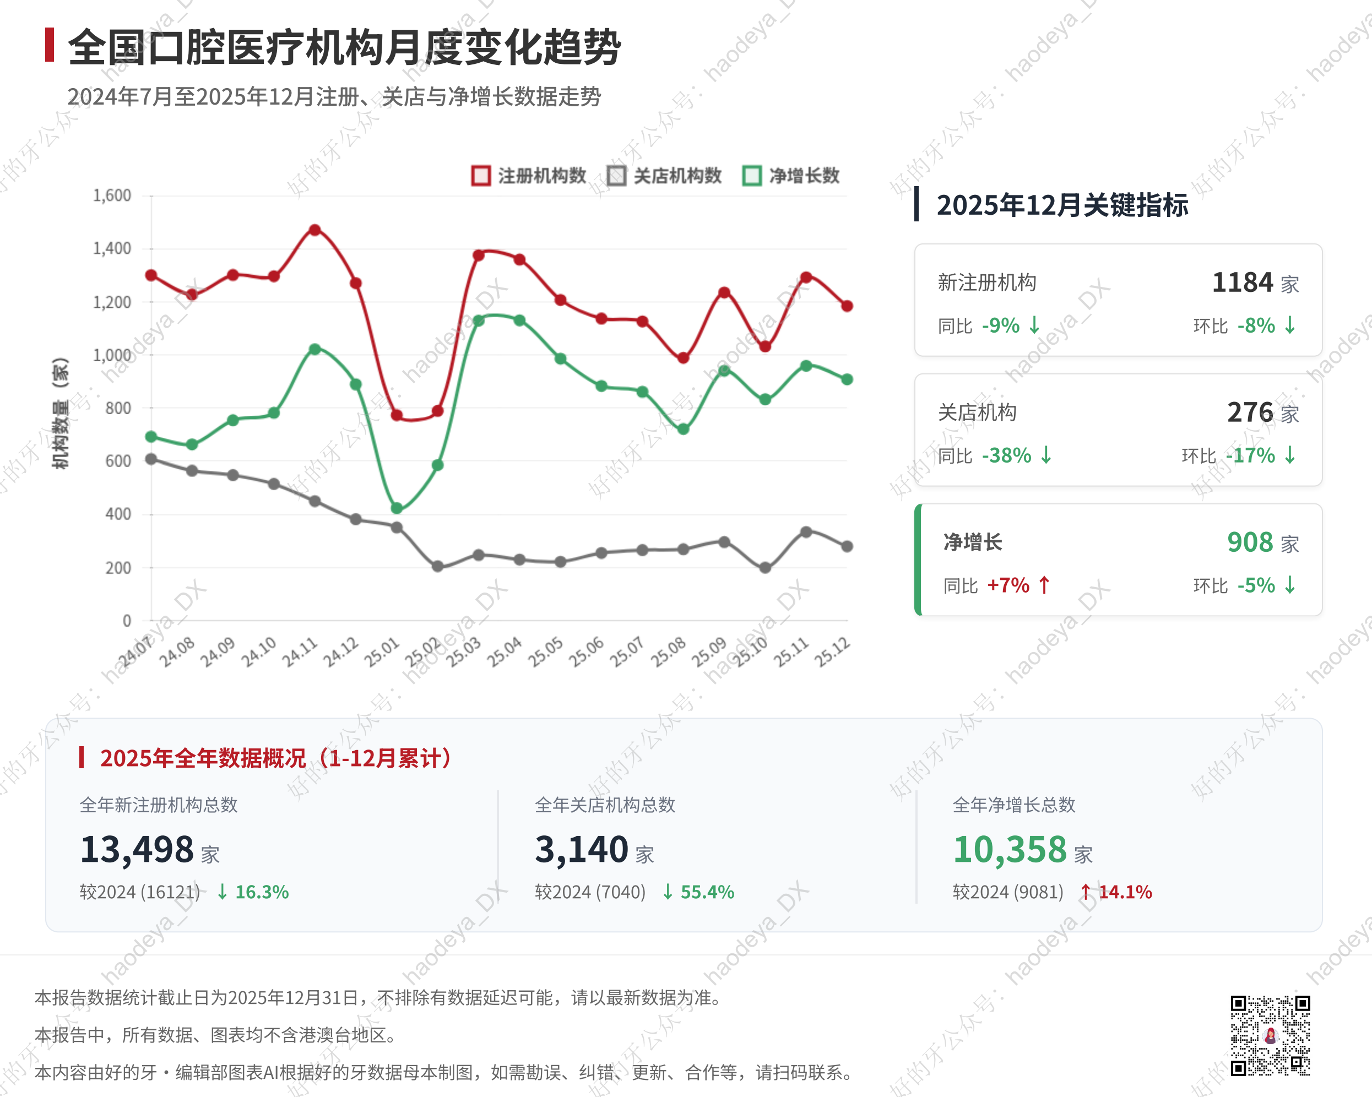Click the 24.12 x-axis label

coord(340,651)
